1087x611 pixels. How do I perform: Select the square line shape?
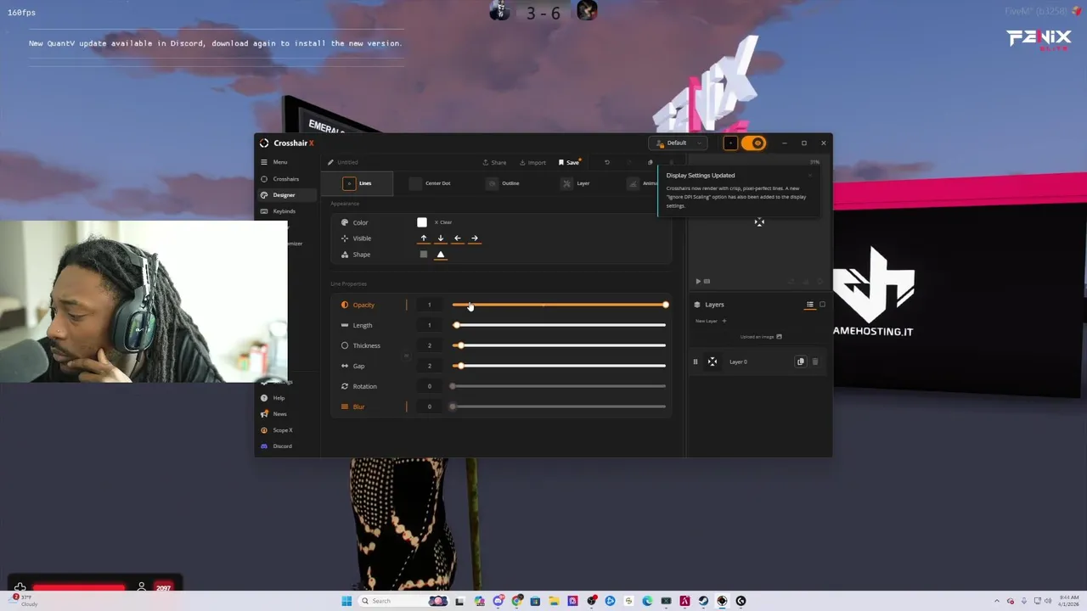[424, 255]
